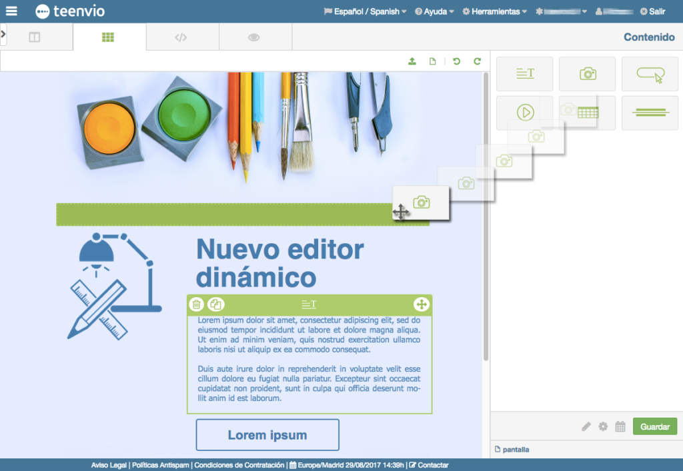Select the divider line block element

(x=650, y=113)
